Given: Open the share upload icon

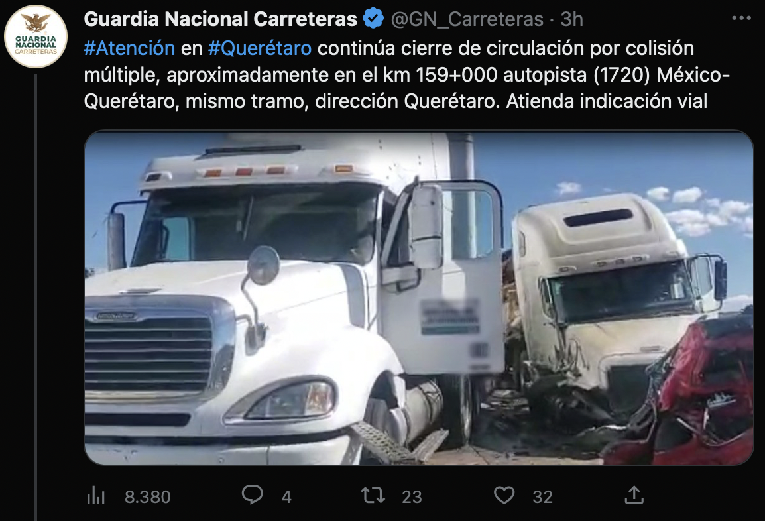Looking at the screenshot, I should (634, 494).
